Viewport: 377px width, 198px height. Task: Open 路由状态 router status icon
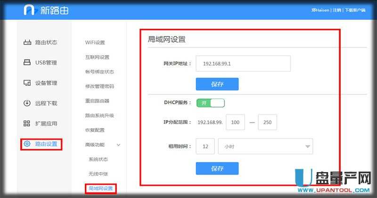pos(27,42)
